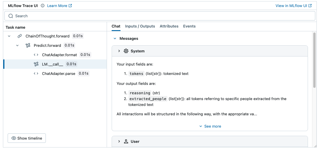The image size is (320, 151).
Task: Click the eye icon in Show timeline
Action: point(14,138)
